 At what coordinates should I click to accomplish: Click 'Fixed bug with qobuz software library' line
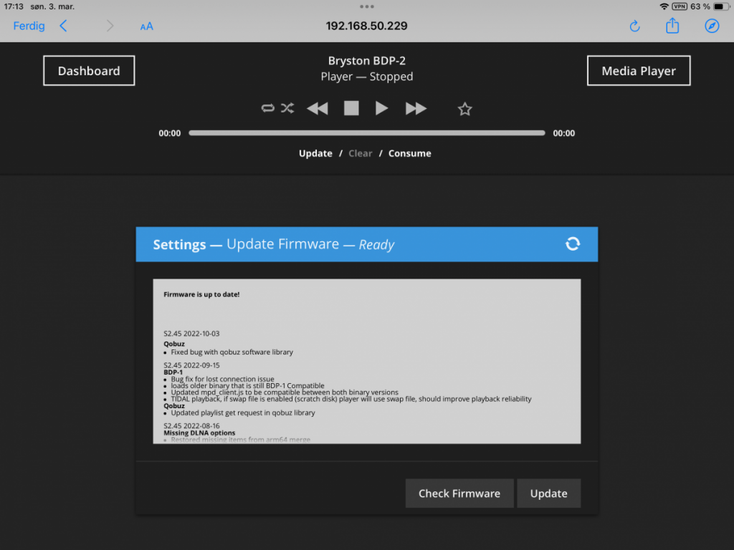coord(232,352)
